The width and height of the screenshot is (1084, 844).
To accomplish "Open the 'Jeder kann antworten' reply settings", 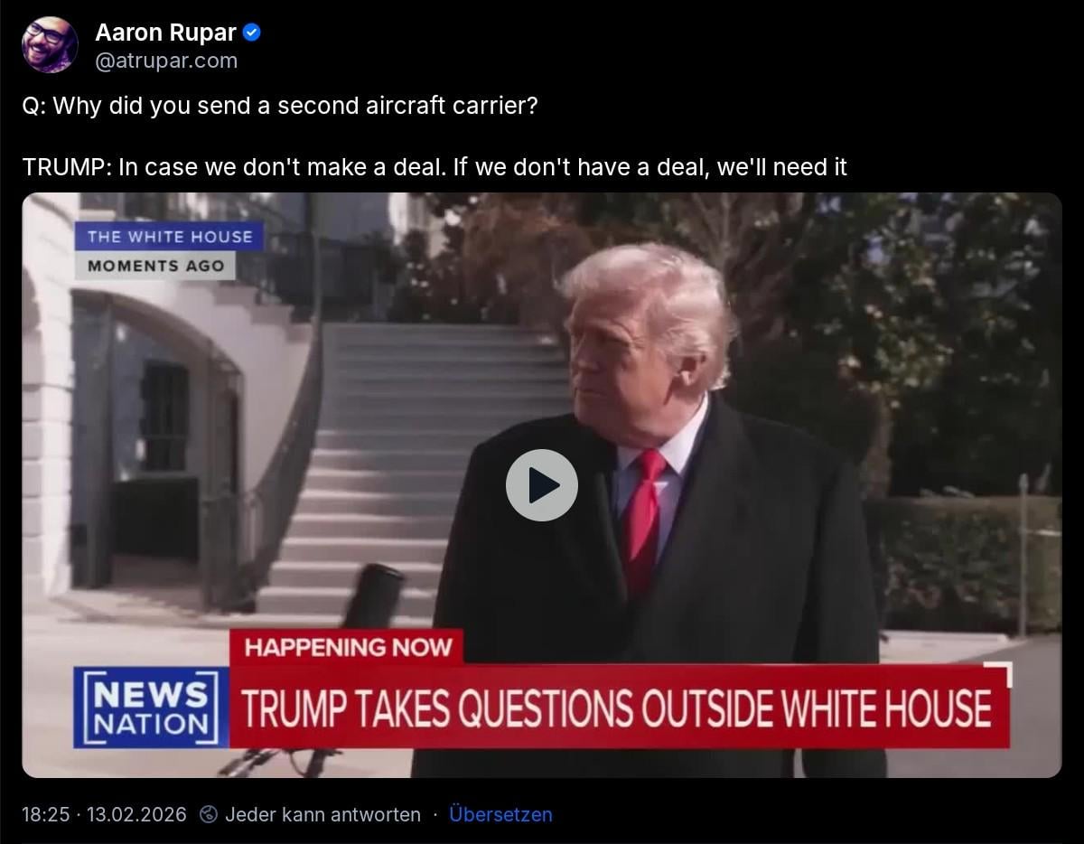I will point(322,814).
